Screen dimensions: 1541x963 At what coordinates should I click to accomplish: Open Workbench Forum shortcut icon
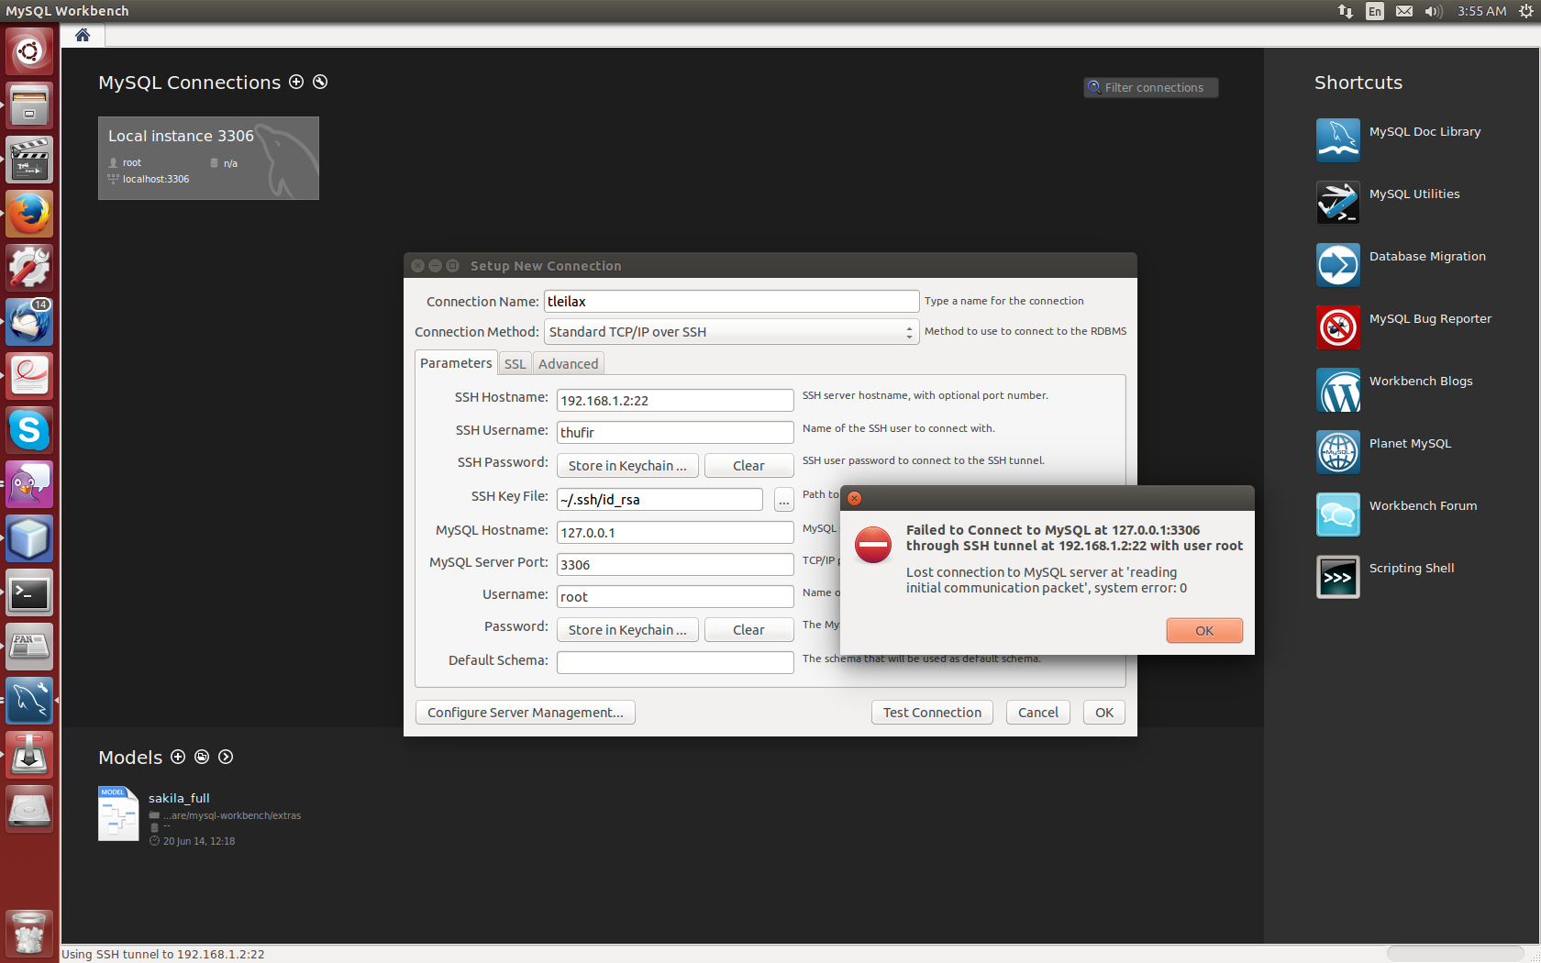(x=1338, y=515)
